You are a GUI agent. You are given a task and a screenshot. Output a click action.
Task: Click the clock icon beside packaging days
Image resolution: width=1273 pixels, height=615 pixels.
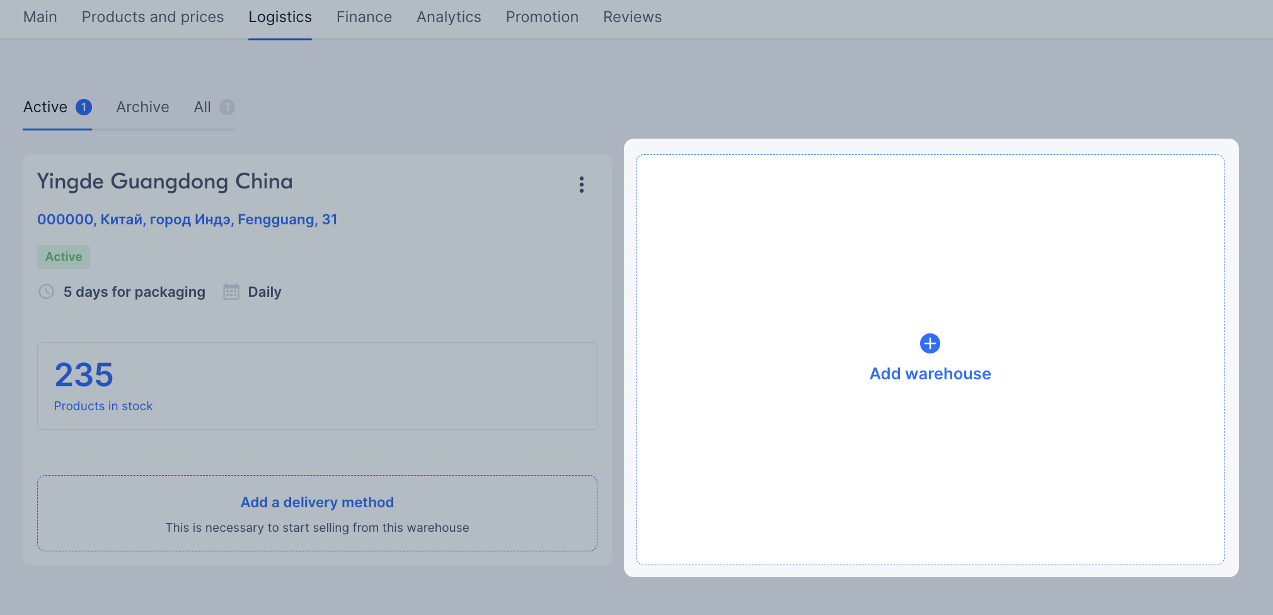[46, 292]
